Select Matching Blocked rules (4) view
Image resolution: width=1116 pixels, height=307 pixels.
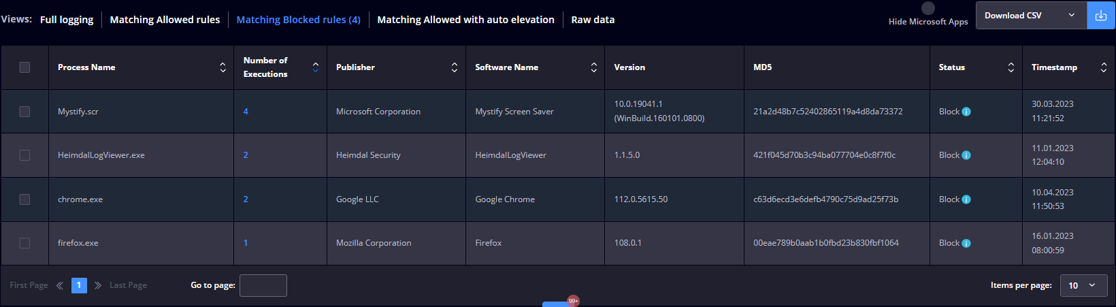tap(298, 20)
